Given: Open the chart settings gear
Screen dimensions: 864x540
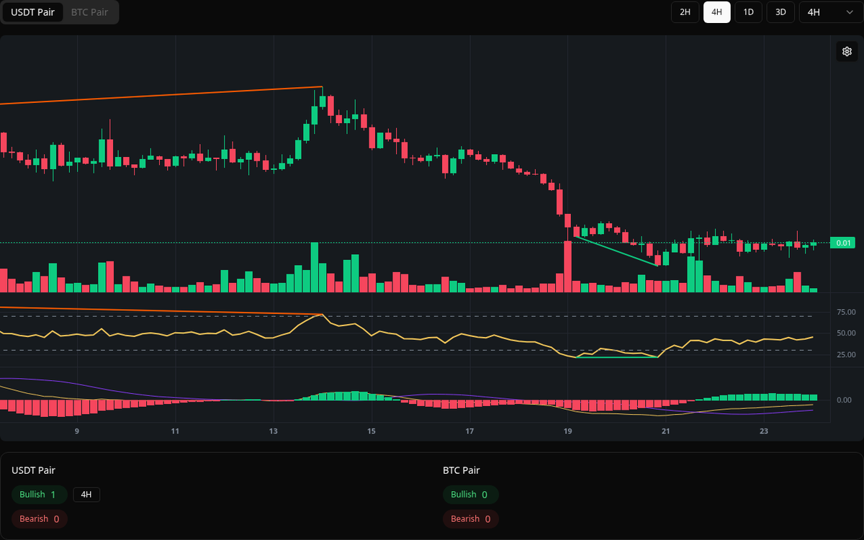Looking at the screenshot, I should point(847,51).
